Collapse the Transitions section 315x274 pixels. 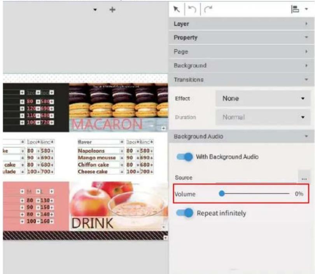[x=241, y=80]
